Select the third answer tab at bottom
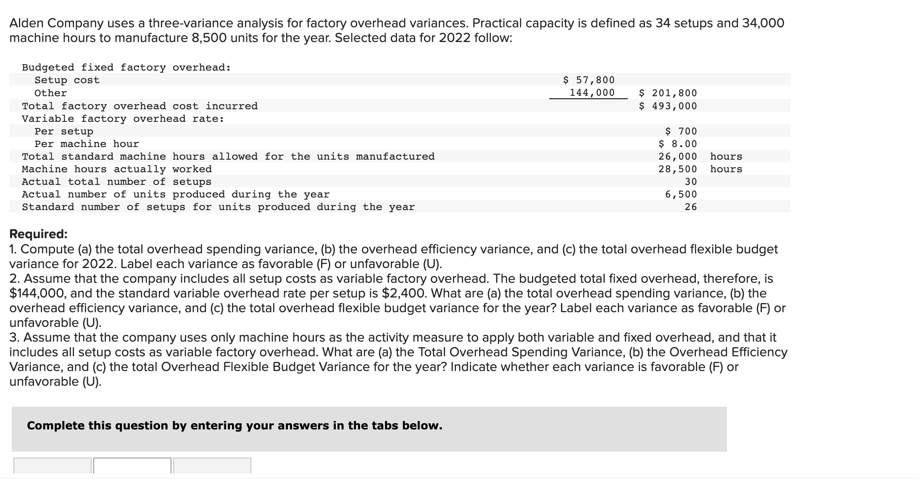This screenshot has height=479, width=919. point(212,466)
